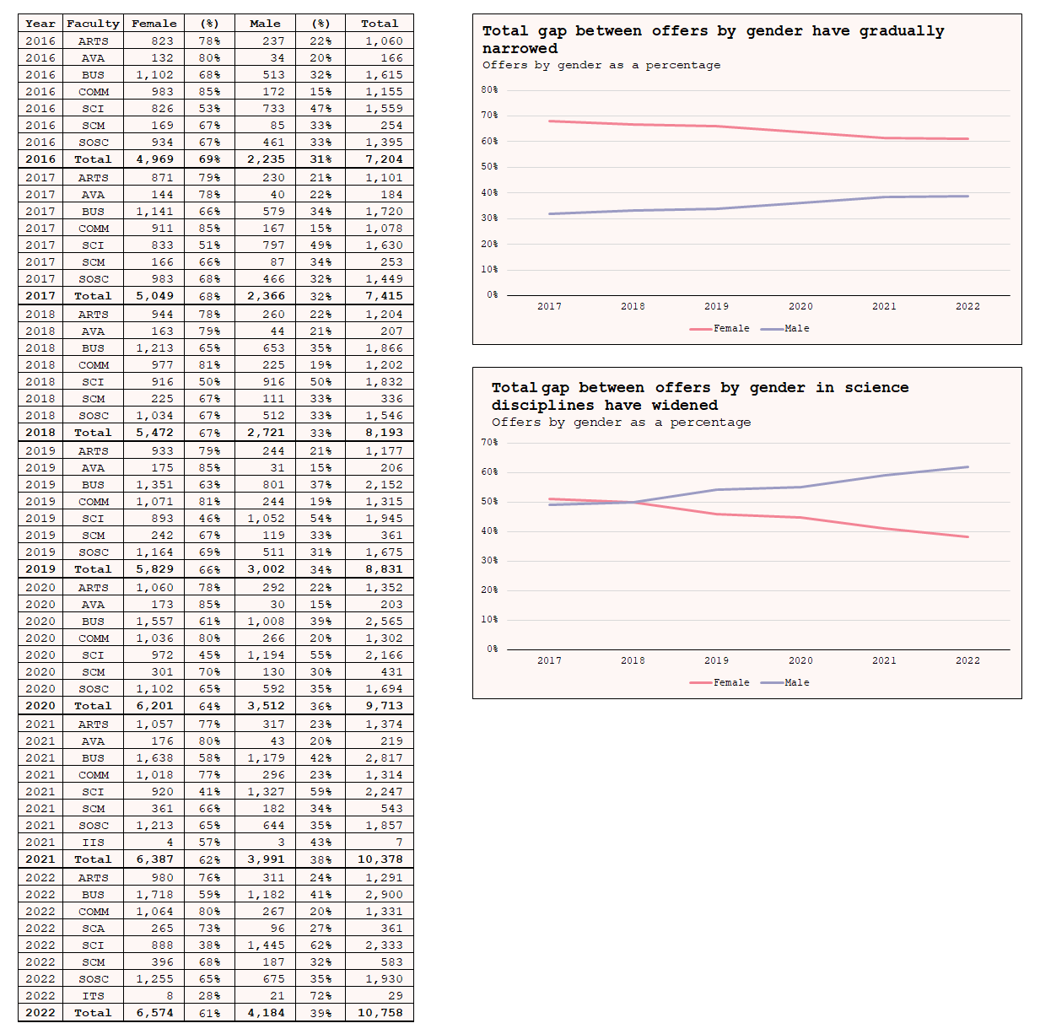Select the 1,052 male SCI cell
Screen dimensions: 1040x1034
pos(265,519)
